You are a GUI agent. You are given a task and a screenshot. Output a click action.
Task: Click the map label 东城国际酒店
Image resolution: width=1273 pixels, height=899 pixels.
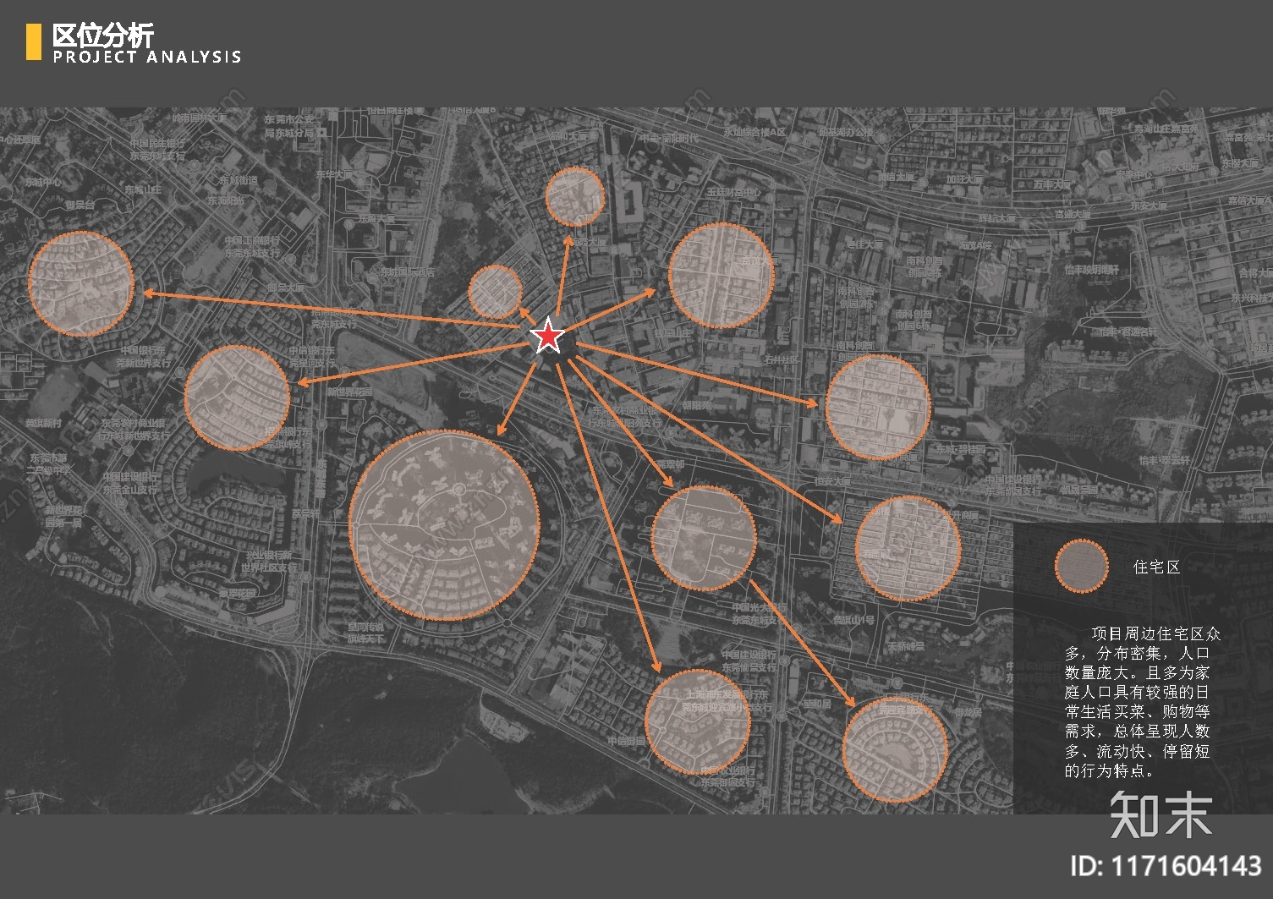[x=407, y=272]
